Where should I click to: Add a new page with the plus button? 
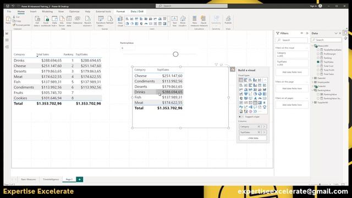coord(79,179)
